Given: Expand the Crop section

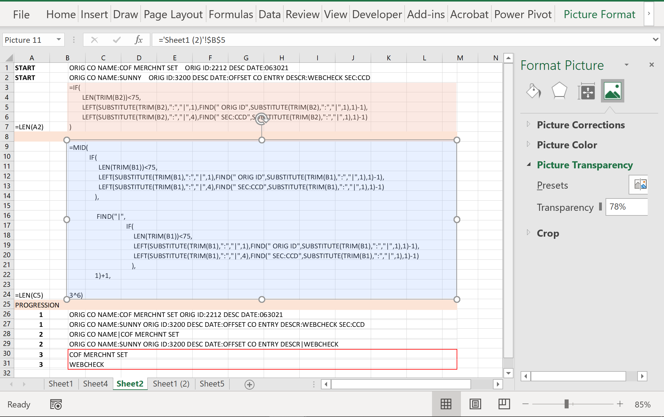Looking at the screenshot, I should 528,232.
